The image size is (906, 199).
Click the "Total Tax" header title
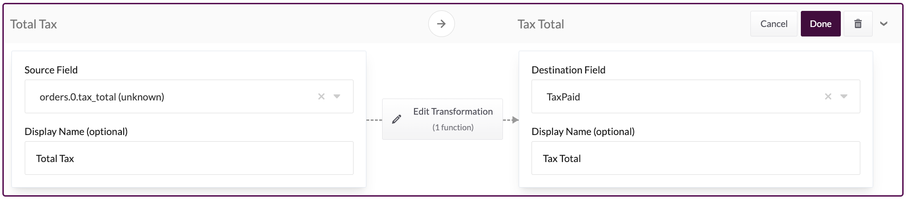[x=34, y=24]
